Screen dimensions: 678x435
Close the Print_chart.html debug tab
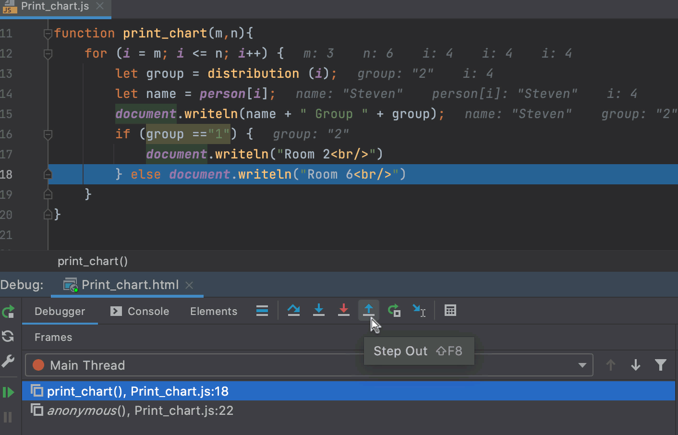(x=189, y=285)
